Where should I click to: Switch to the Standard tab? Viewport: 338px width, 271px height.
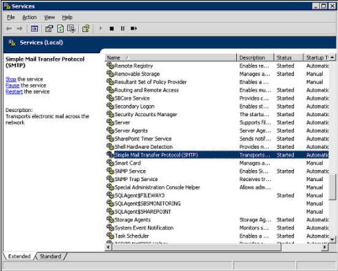pyautogui.click(x=50, y=256)
